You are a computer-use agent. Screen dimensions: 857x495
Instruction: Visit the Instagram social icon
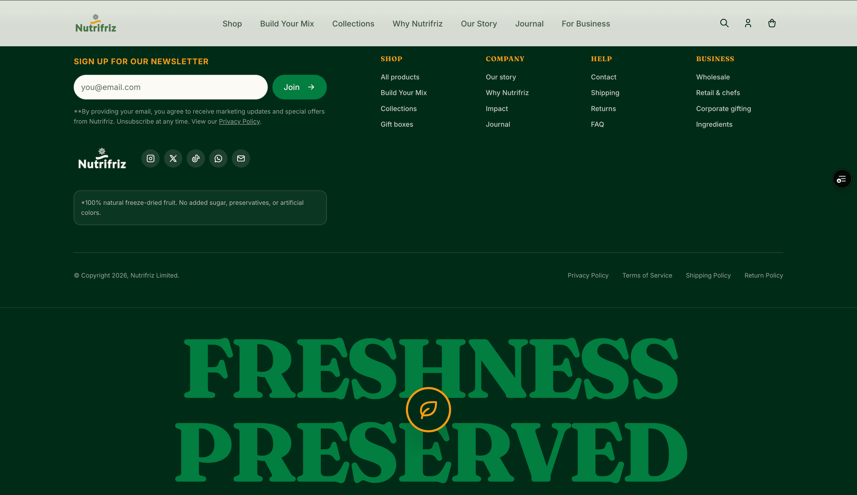pos(150,158)
